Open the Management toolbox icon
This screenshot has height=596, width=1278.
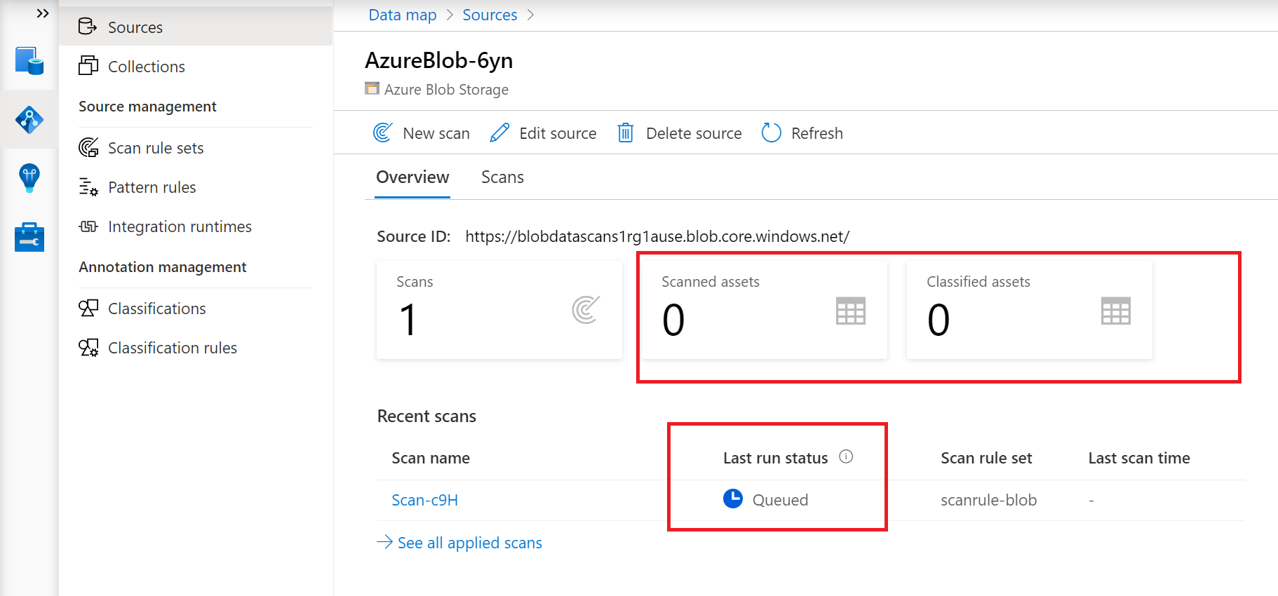point(29,237)
